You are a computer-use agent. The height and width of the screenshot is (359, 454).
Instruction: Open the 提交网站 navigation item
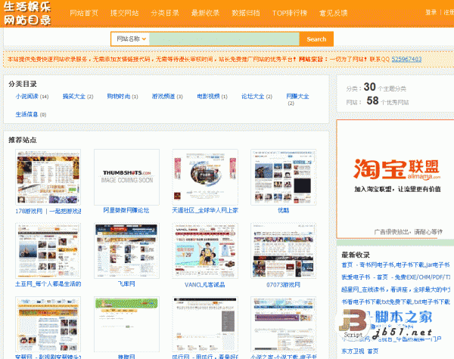pos(125,13)
